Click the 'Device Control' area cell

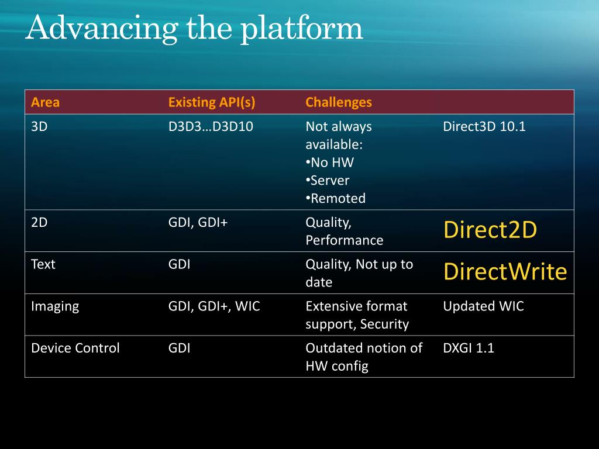75,348
